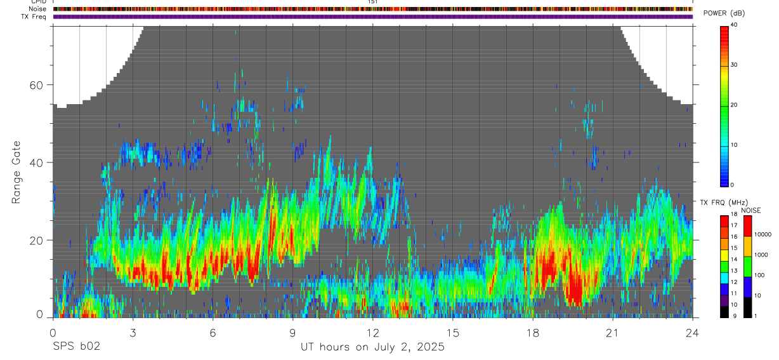
Task: Click the '6' hour tick label
Action: click(x=213, y=332)
